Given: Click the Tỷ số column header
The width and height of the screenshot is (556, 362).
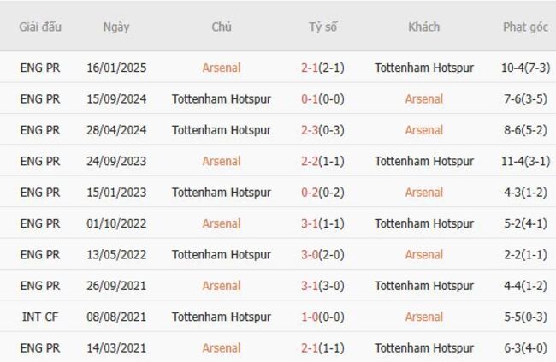Looking at the screenshot, I should (x=322, y=27).
